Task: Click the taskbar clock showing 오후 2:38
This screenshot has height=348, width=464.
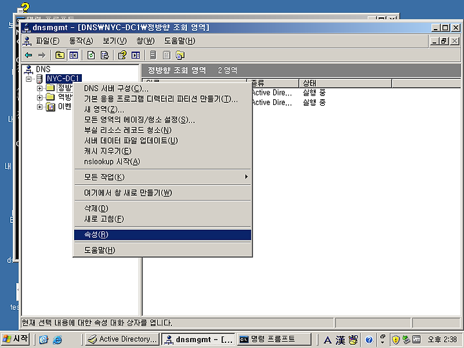Action: 442,339
